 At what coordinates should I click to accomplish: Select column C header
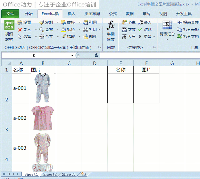click(69, 63)
